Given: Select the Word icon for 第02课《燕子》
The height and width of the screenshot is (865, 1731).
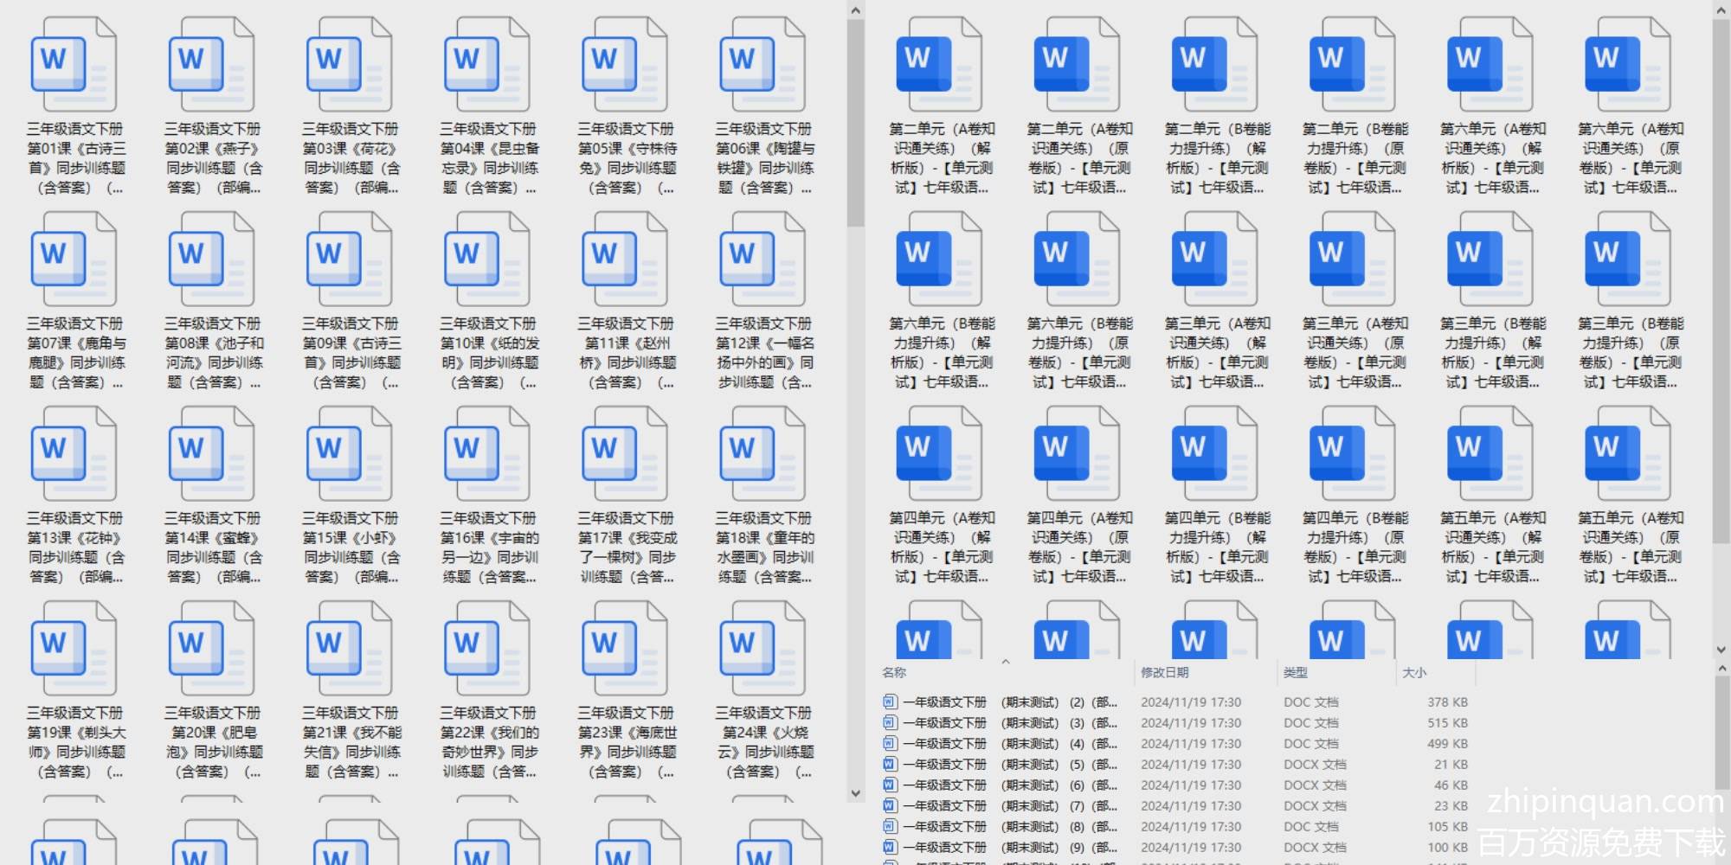Looking at the screenshot, I should click(211, 65).
